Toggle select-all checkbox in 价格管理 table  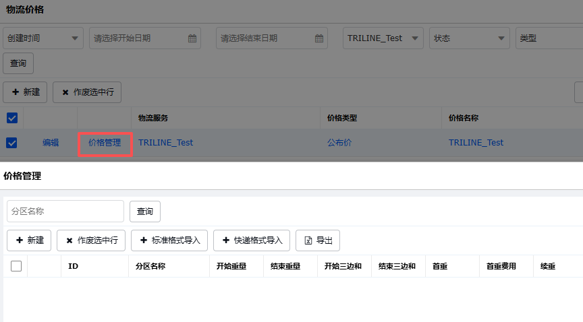tap(16, 266)
